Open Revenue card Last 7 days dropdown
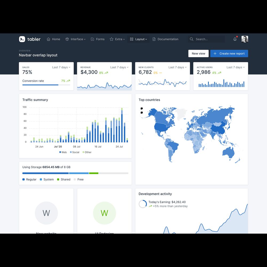267x267 pixels. [x=119, y=67]
